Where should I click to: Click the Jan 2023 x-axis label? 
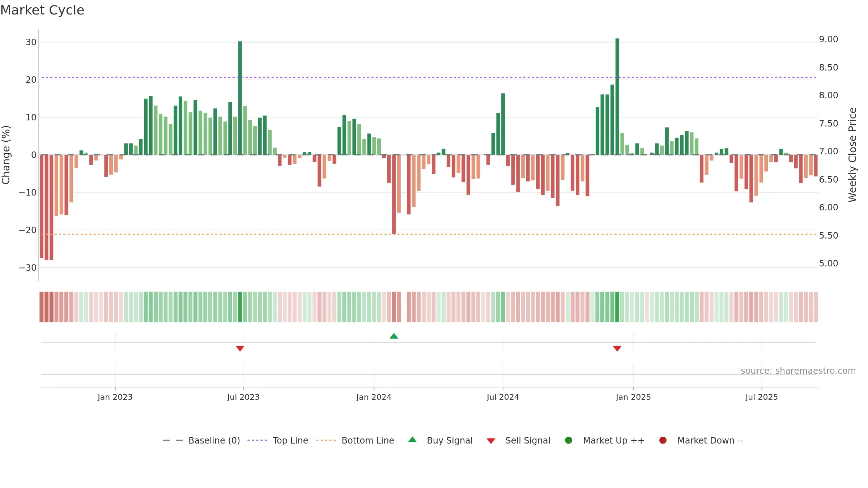click(115, 397)
